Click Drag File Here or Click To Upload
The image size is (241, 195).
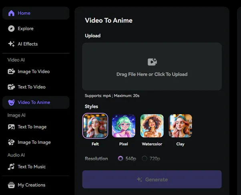[x=152, y=74]
